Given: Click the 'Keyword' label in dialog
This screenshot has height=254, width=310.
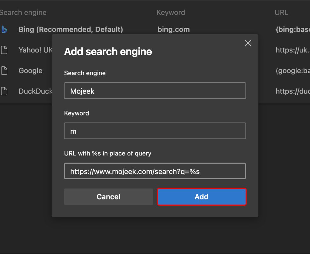Looking at the screenshot, I should (x=77, y=113).
